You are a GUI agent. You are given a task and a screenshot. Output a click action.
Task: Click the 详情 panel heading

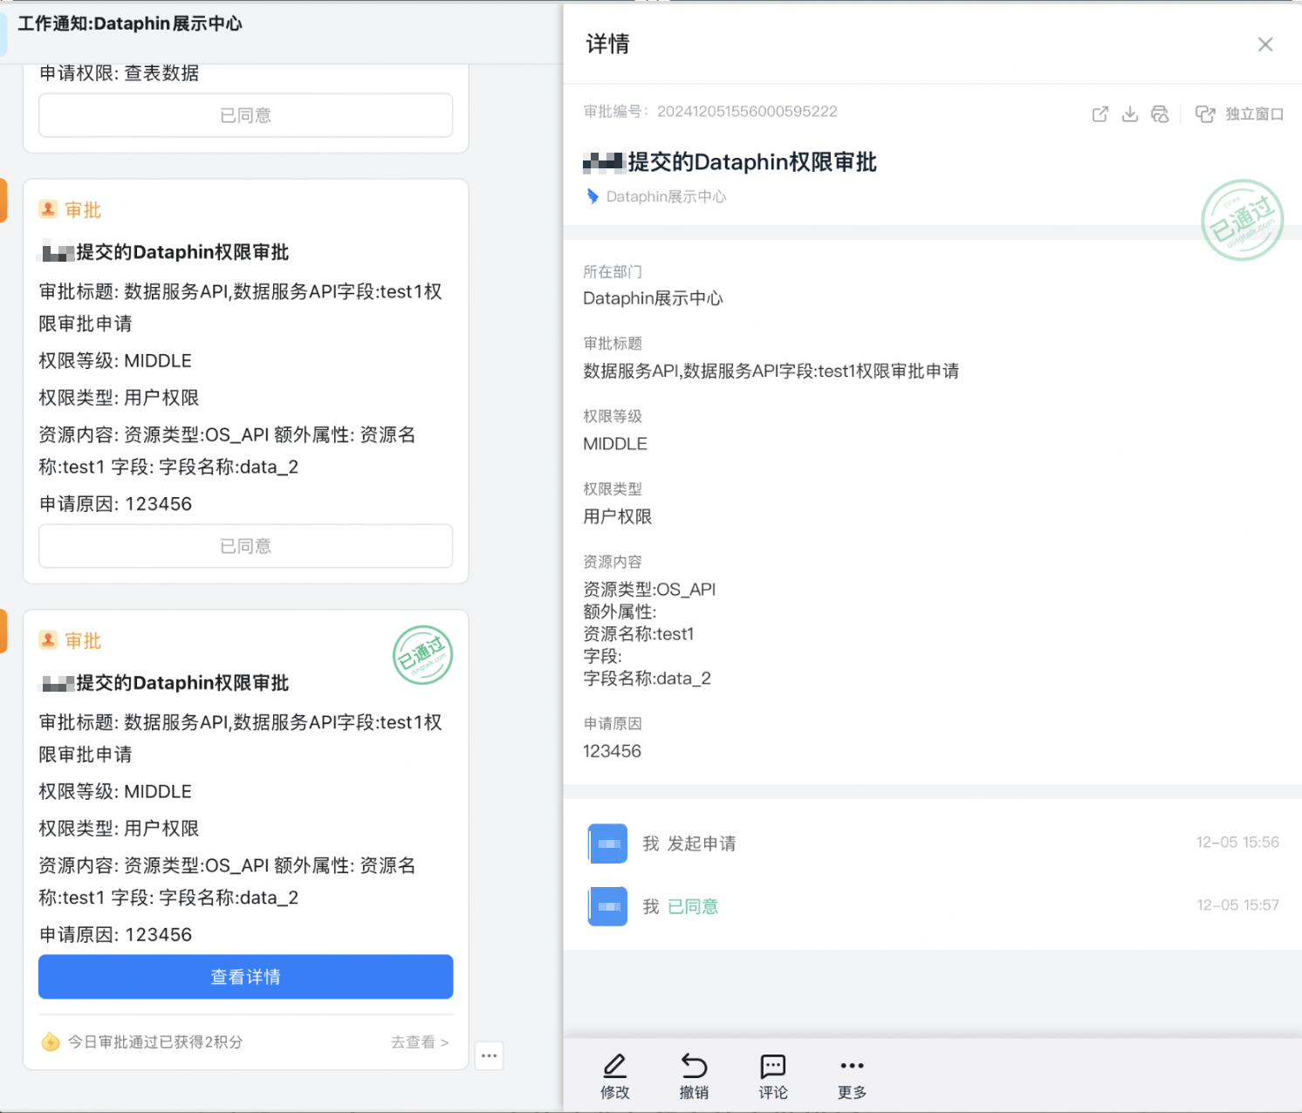[607, 44]
